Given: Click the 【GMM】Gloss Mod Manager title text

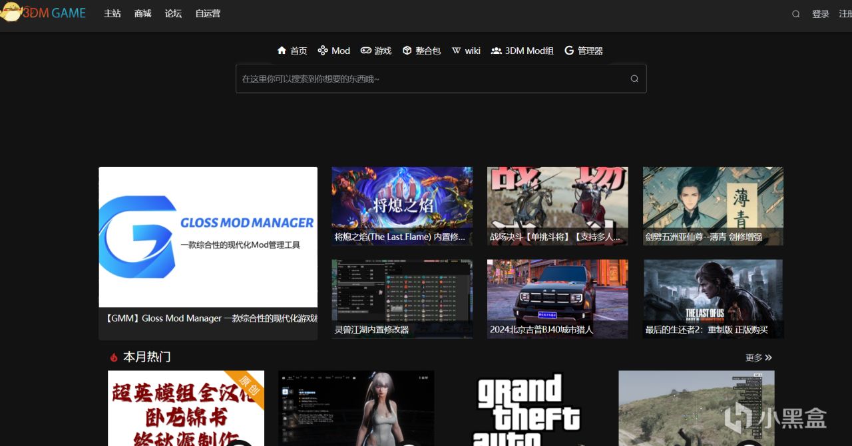Looking at the screenshot, I should (x=210, y=318).
